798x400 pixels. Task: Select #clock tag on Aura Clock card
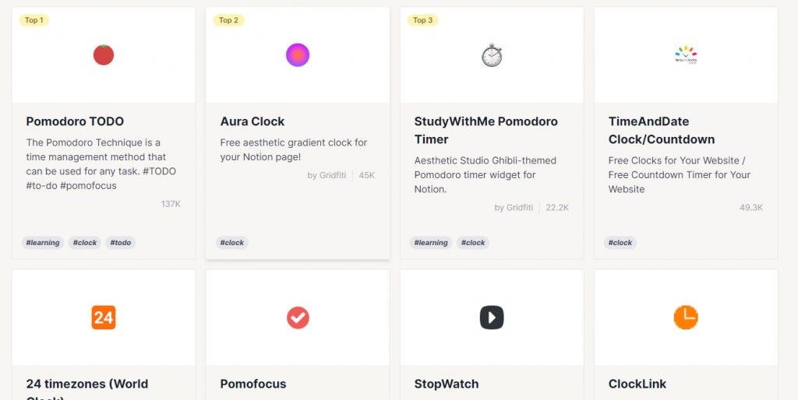pyautogui.click(x=232, y=243)
